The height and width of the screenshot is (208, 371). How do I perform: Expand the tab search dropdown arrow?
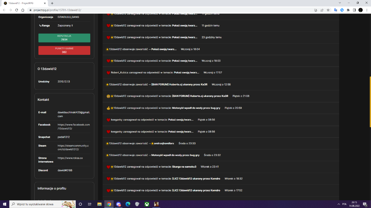click(340, 2)
